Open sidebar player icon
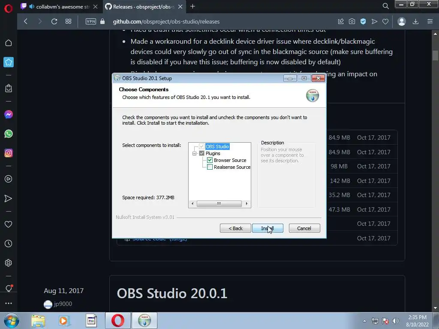 click(x=9, y=179)
